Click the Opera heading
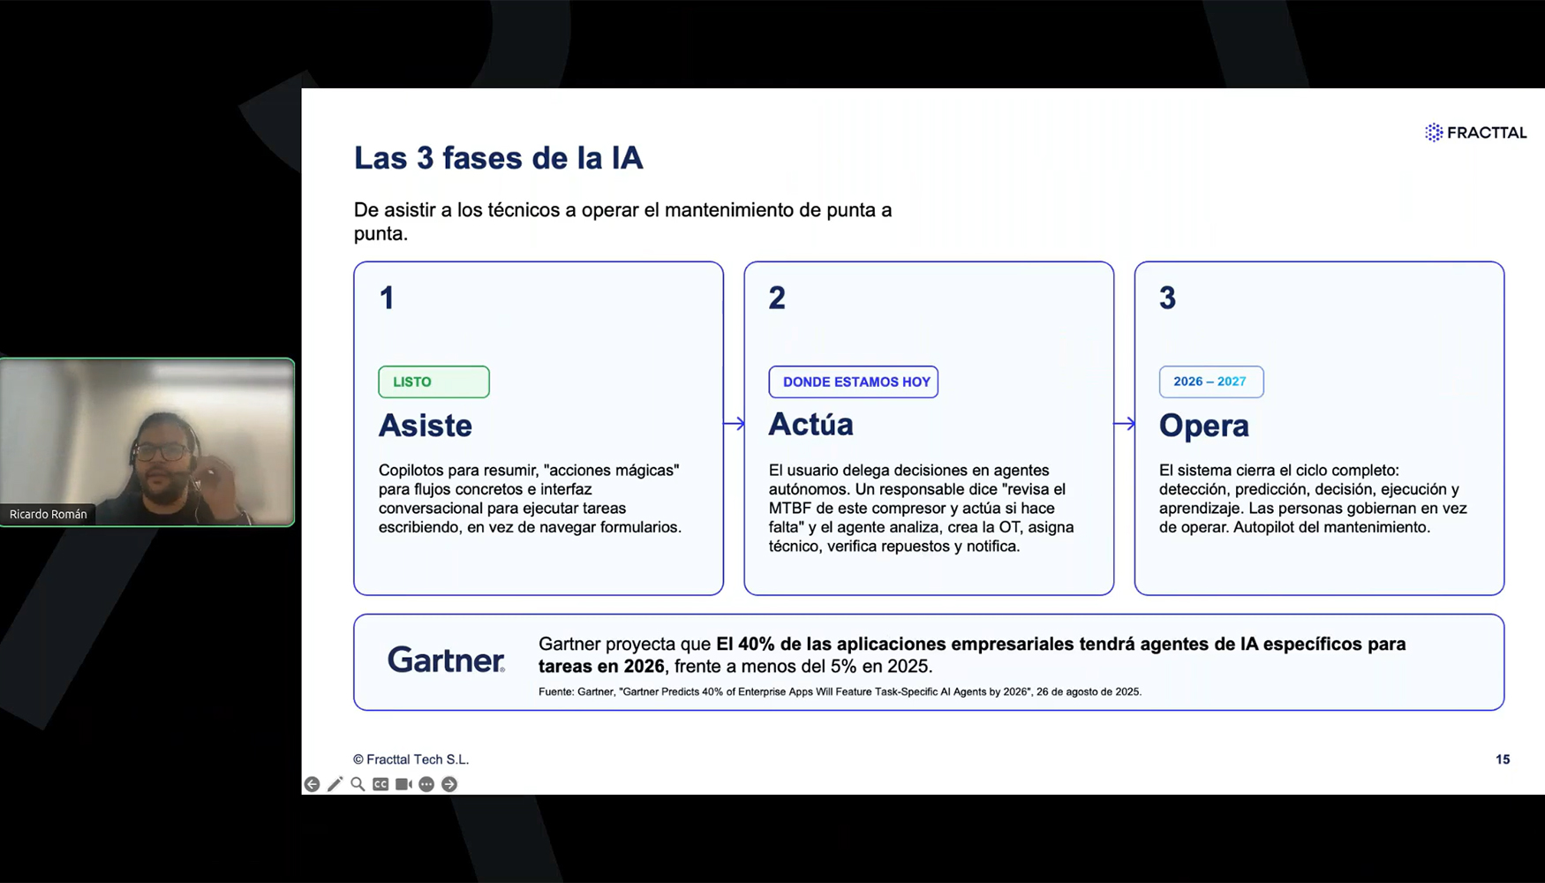Image resolution: width=1545 pixels, height=883 pixels. coord(1203,426)
